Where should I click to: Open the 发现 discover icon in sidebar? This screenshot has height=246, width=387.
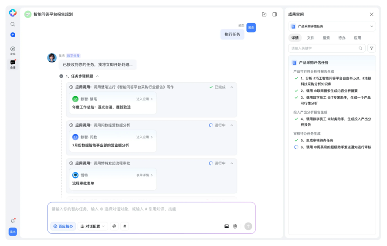tap(13, 49)
